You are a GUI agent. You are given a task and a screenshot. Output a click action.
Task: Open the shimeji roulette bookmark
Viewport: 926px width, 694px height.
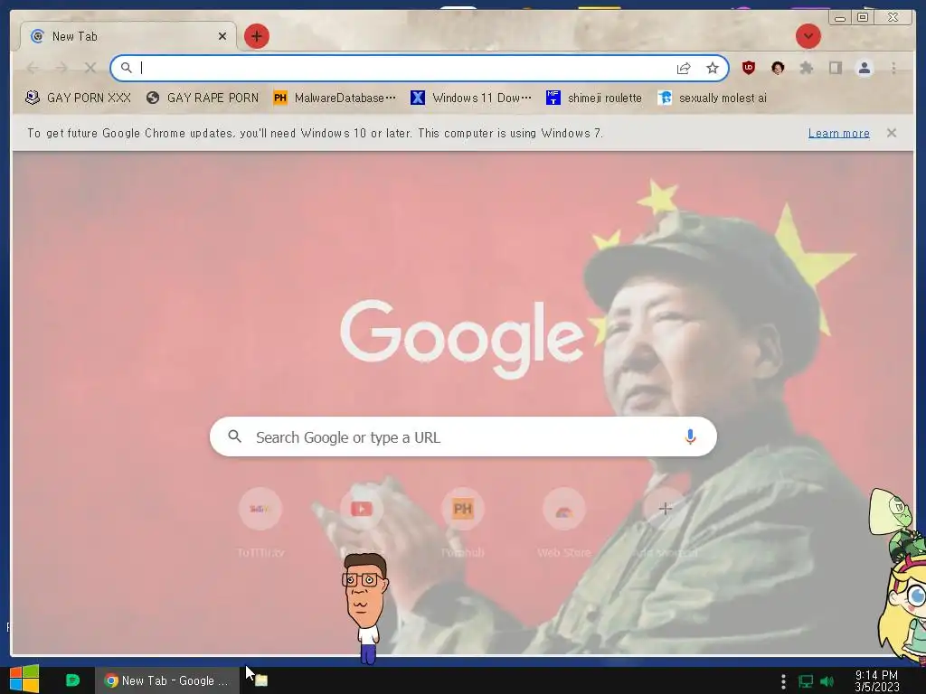tap(594, 98)
